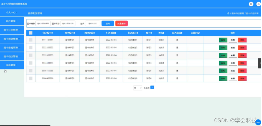
Task: Sort table by 账号 column arrows
Action: [151, 33]
